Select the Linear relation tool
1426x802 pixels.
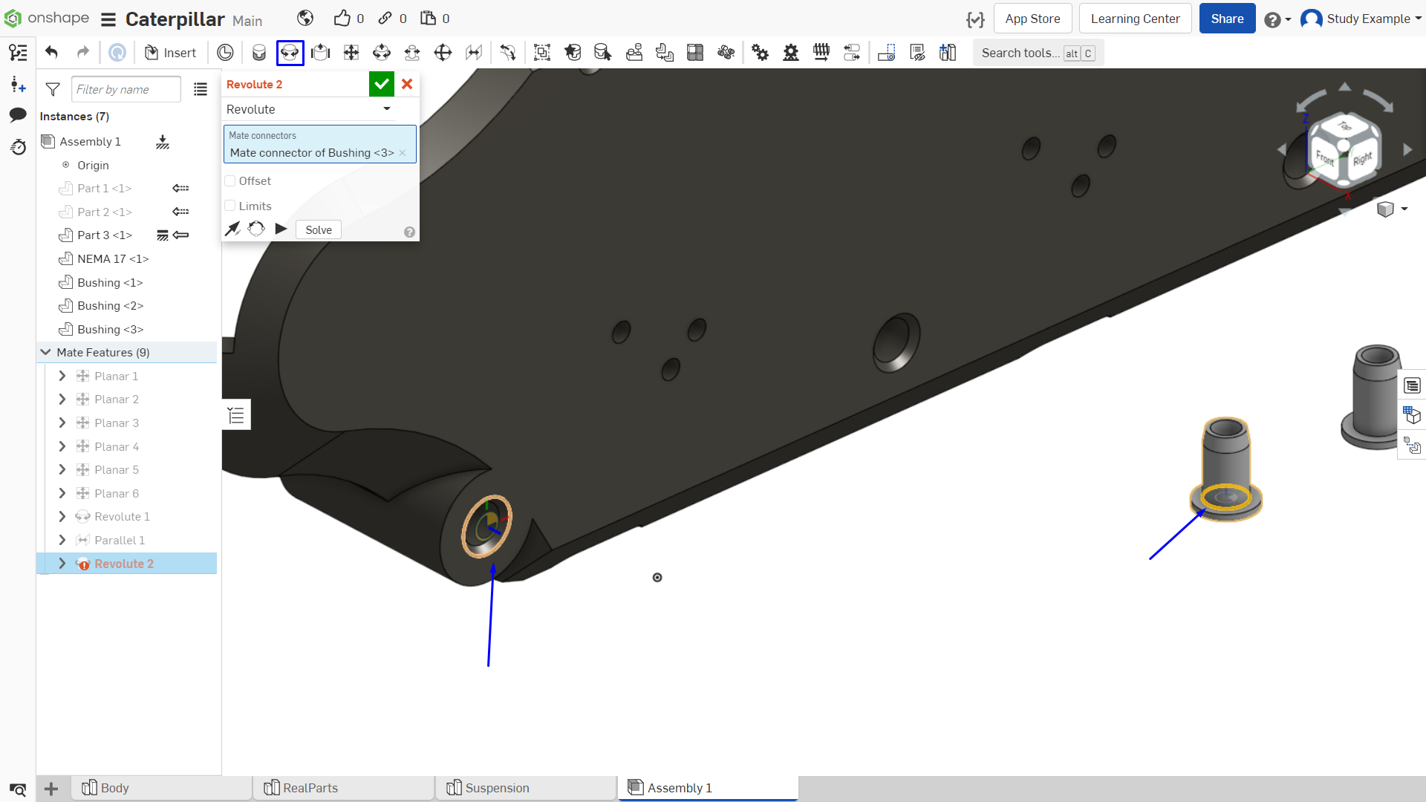click(852, 52)
